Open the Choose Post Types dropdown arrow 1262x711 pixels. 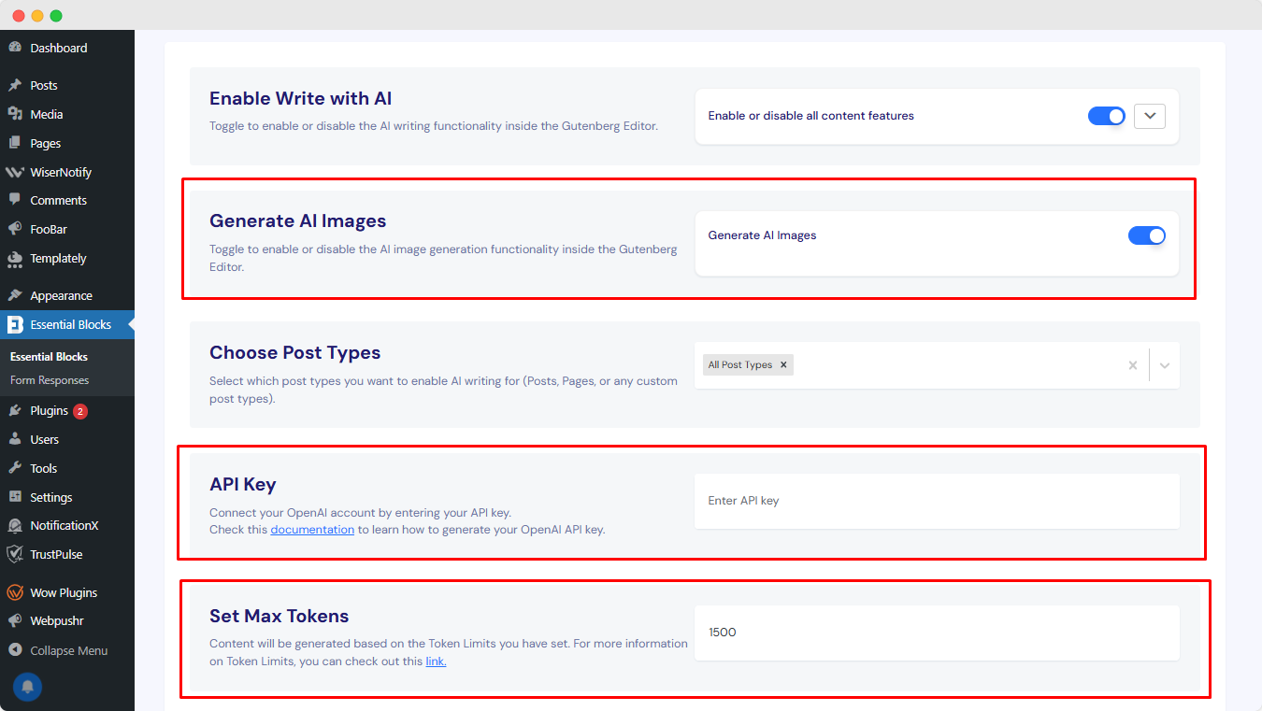tap(1165, 365)
